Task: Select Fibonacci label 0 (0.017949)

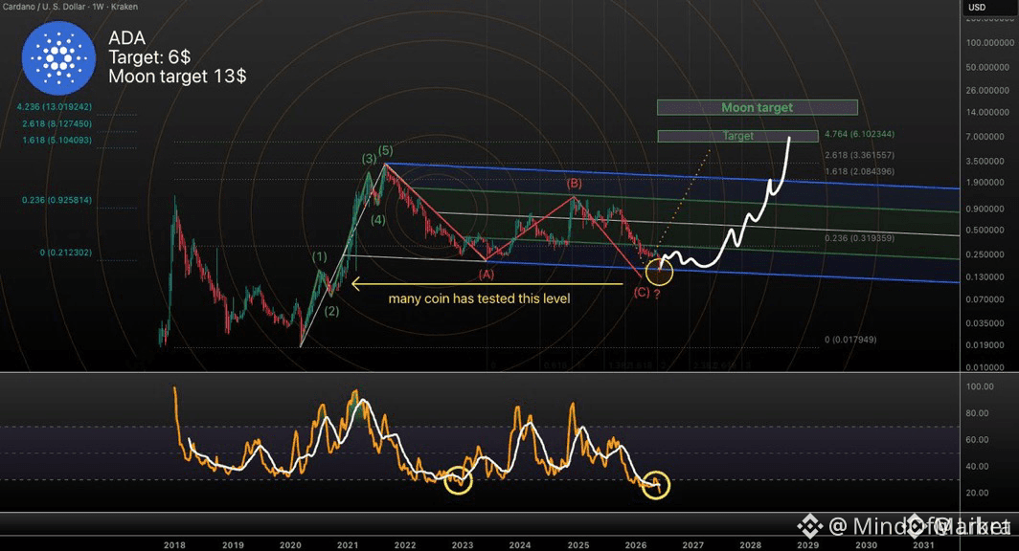Action: pyautogui.click(x=850, y=340)
